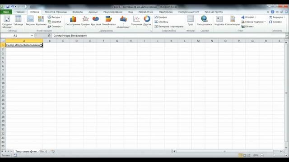Click the horizontal scrollbar thumb
The height and width of the screenshot is (162, 289).
coord(224,151)
